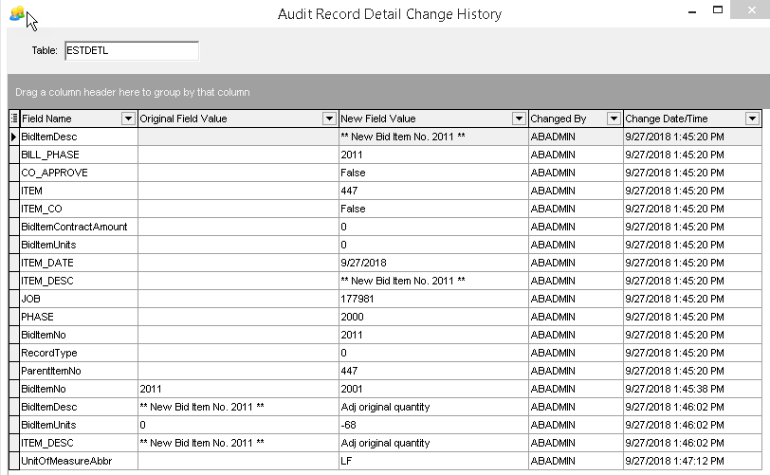Open the Changed By filter dropdown
This screenshot has height=475, width=770.
click(x=614, y=119)
